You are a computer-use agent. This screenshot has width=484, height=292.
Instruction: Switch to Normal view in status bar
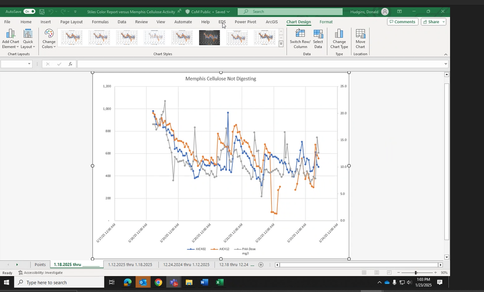364,273
